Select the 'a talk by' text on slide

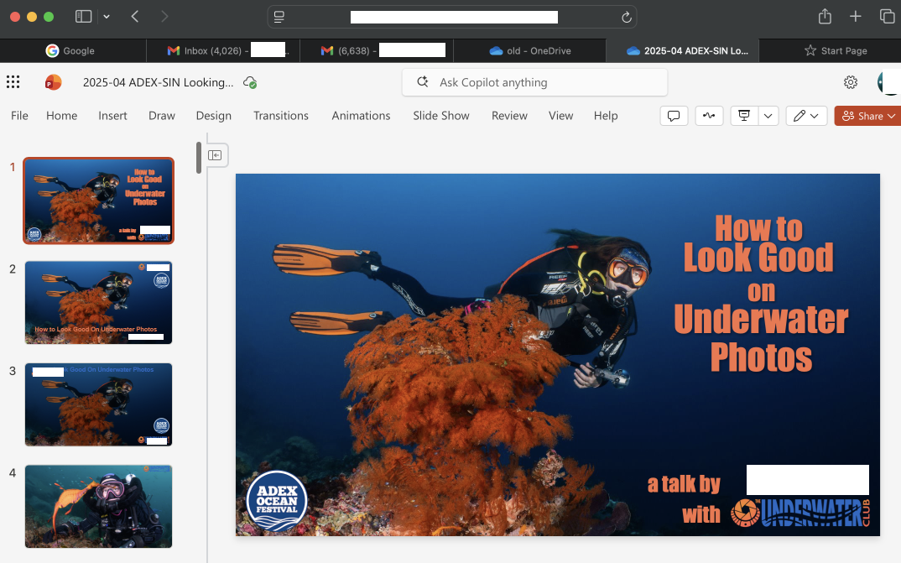[684, 484]
